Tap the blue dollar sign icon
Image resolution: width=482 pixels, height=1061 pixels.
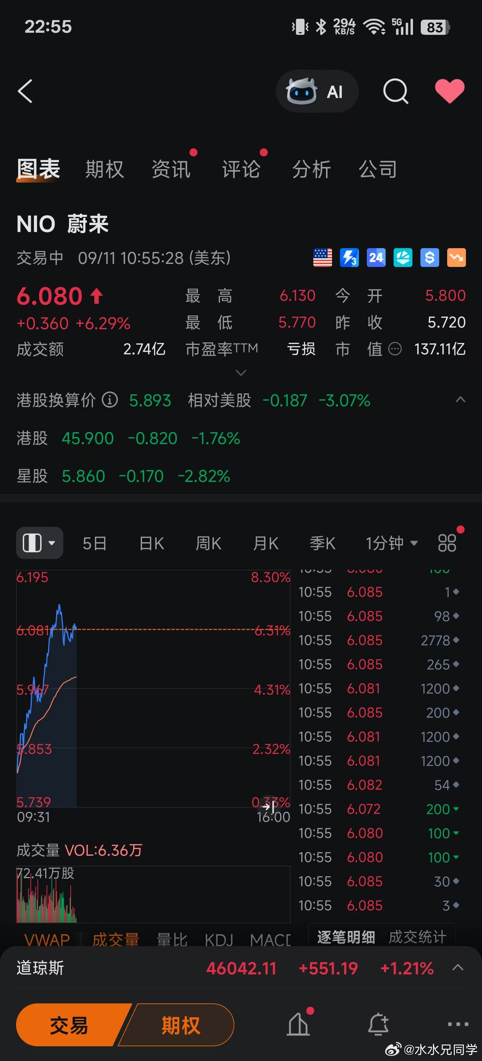(x=429, y=258)
